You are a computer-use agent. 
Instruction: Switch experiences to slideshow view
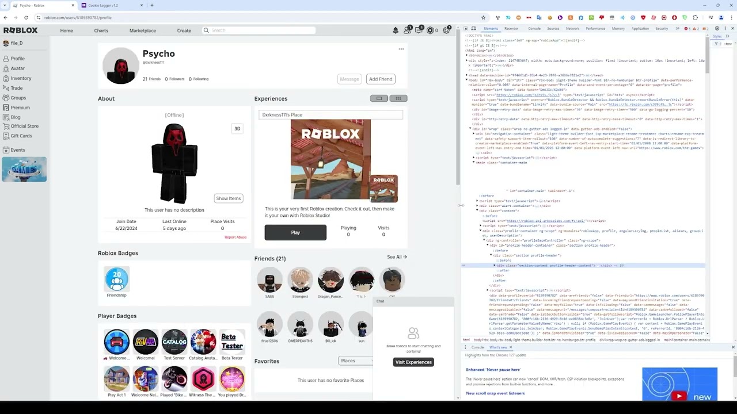click(379, 98)
